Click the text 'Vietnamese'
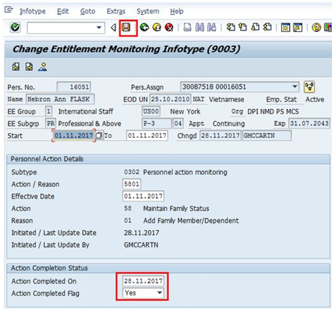Screen dimensions: 332x310 (x=226, y=99)
